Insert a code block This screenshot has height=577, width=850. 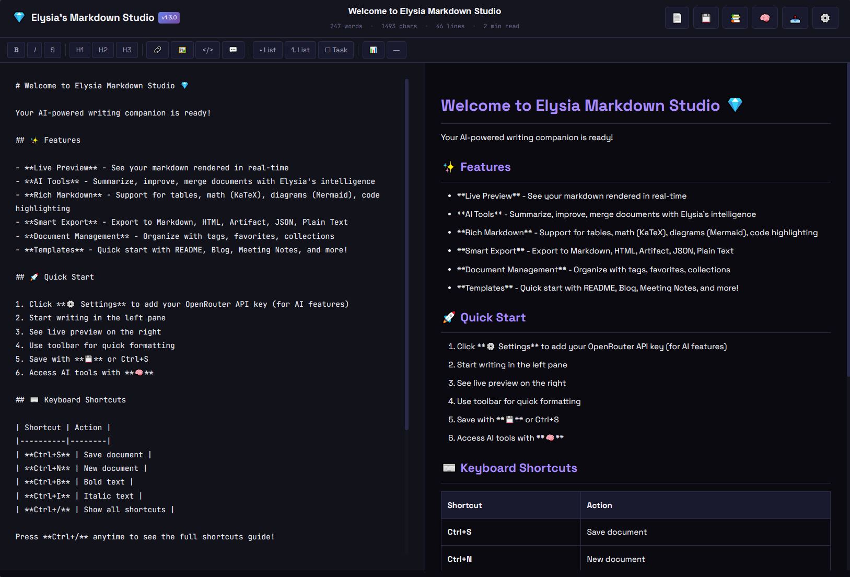click(x=208, y=50)
